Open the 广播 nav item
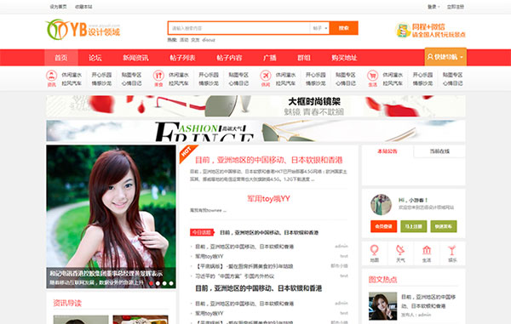The width and height of the screenshot is (511, 324). pyautogui.click(x=270, y=58)
